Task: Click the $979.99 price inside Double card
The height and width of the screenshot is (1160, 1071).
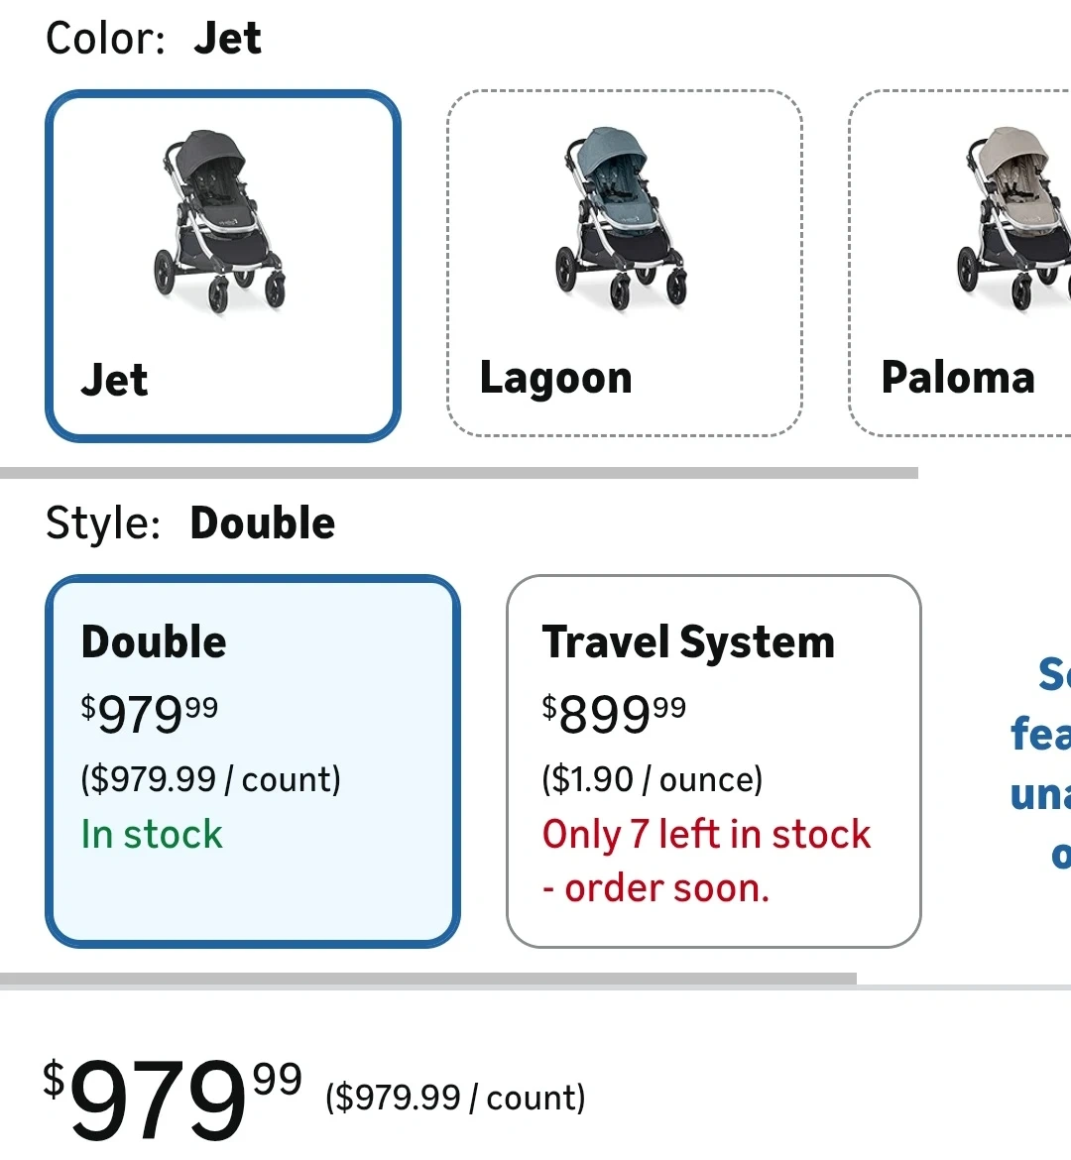Action: [x=150, y=712]
